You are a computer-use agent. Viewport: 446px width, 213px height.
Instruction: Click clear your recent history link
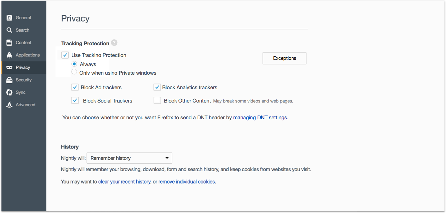(x=124, y=182)
